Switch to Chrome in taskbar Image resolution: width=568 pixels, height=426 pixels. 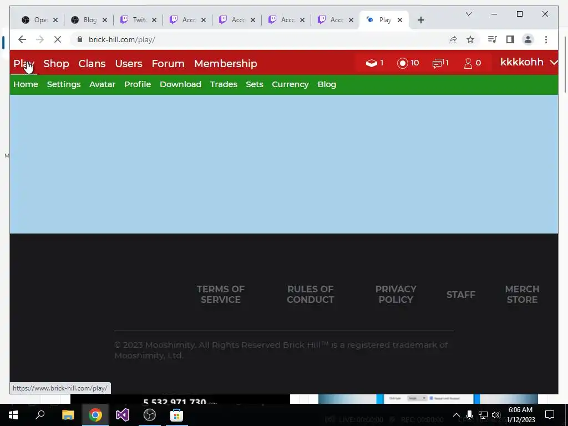[x=95, y=415]
